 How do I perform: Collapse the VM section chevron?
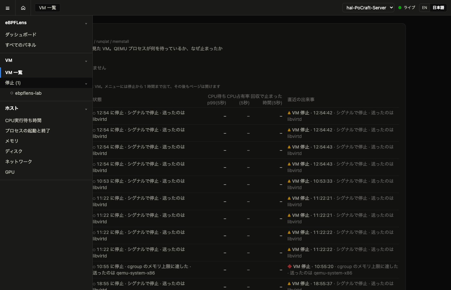[x=86, y=61]
